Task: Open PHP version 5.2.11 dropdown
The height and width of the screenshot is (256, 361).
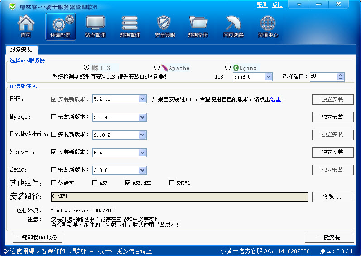Action: click(143, 99)
